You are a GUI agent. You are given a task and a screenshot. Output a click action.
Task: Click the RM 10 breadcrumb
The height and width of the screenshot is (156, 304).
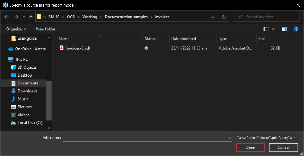(54, 17)
